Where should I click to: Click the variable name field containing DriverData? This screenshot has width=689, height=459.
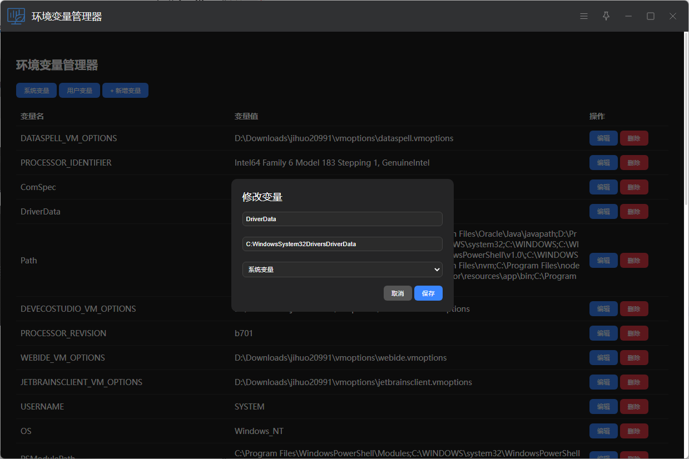point(342,219)
